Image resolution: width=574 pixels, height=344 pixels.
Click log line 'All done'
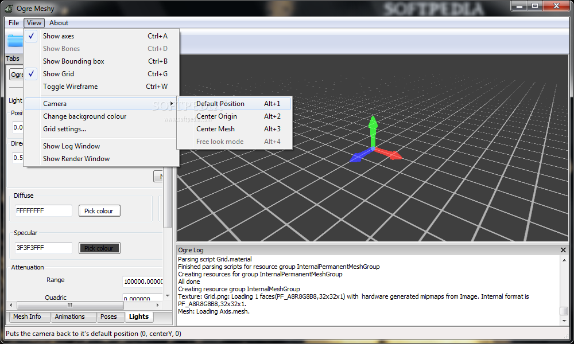point(189,282)
